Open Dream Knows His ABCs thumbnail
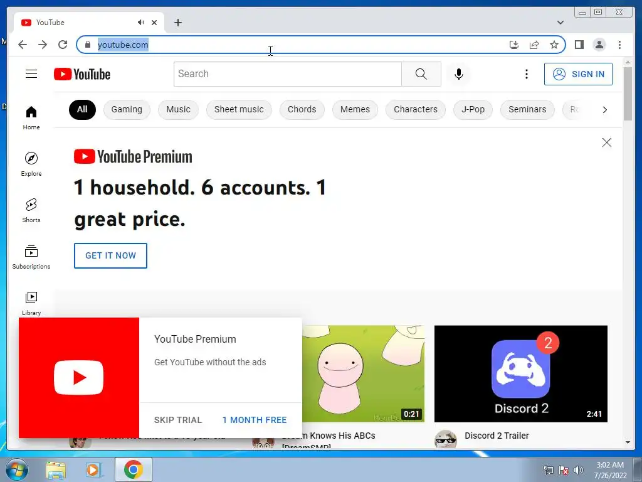Image resolution: width=642 pixels, height=482 pixels. coord(363,374)
